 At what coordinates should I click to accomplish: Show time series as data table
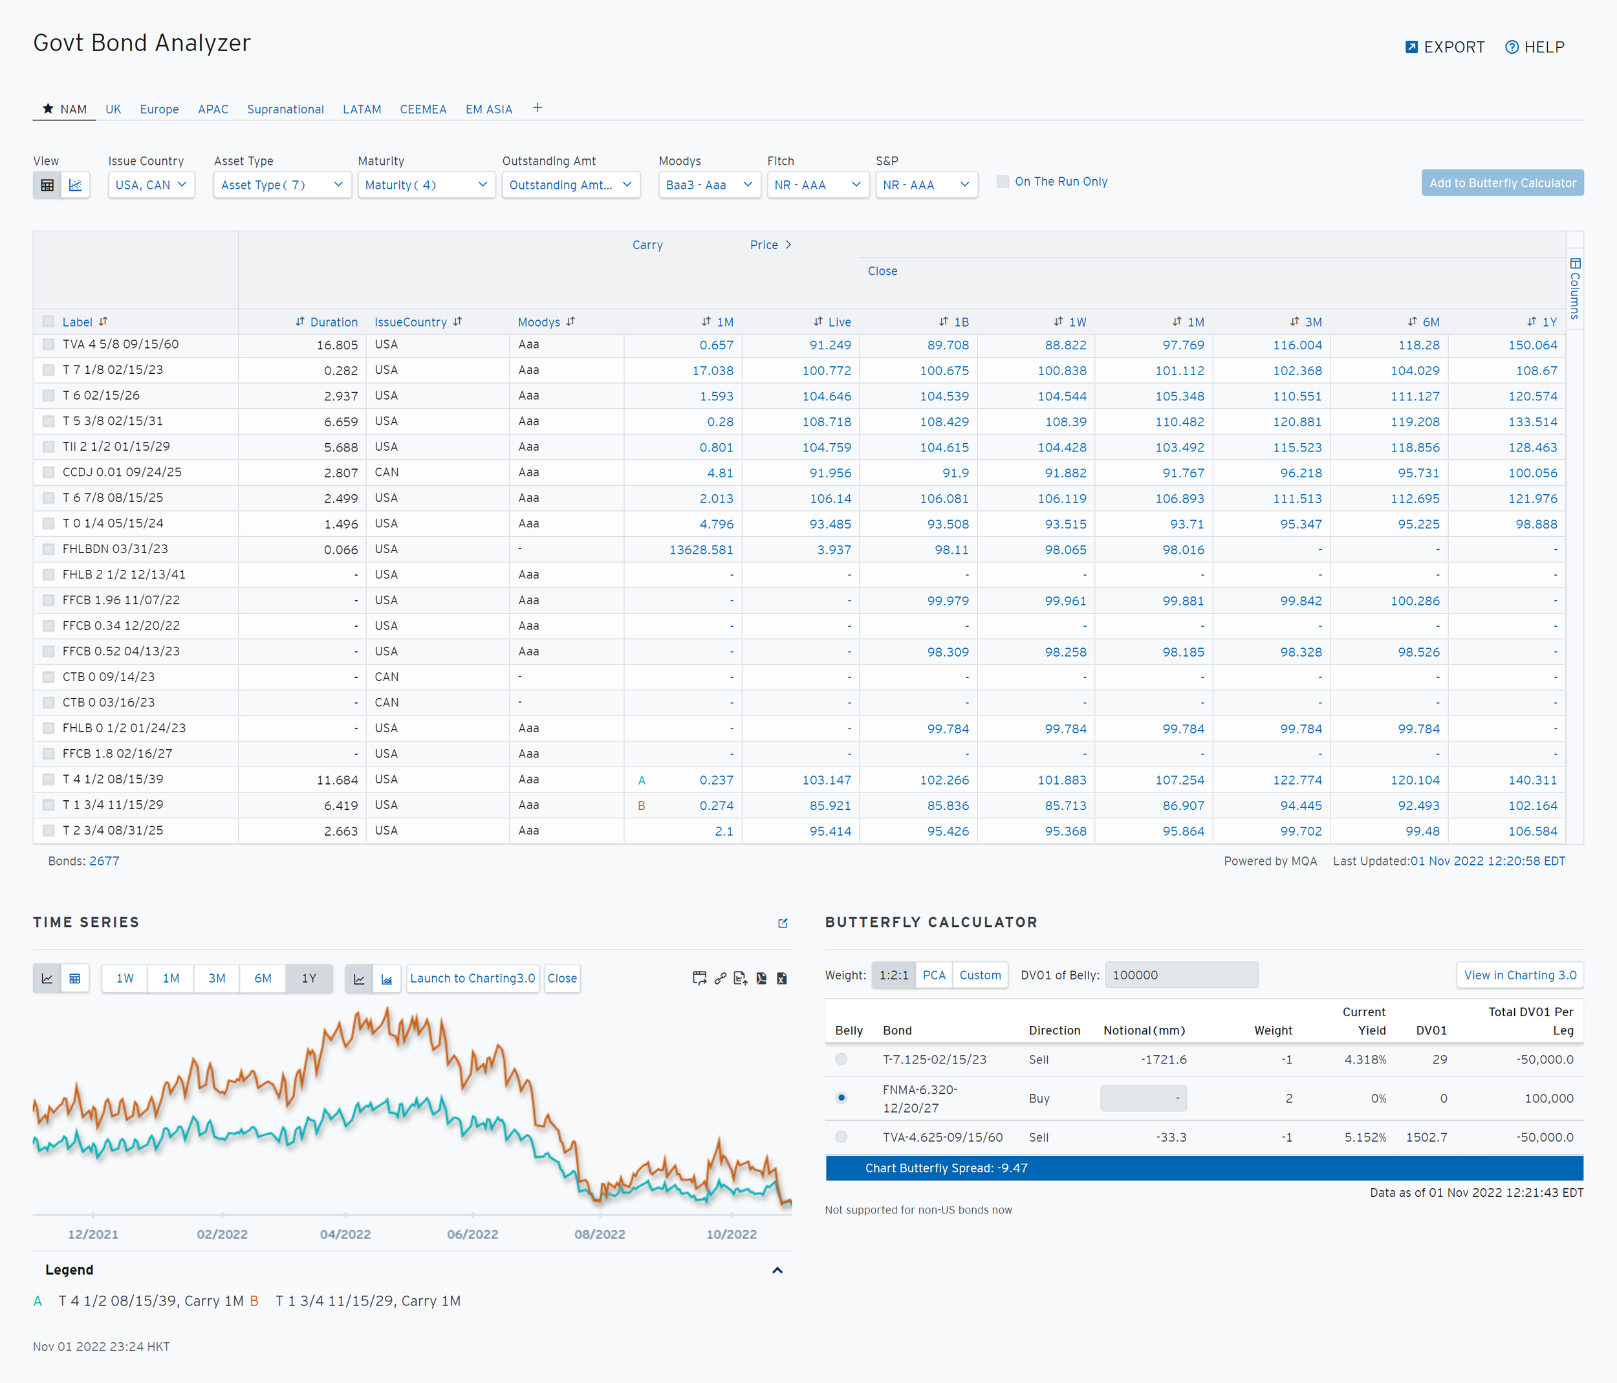(75, 979)
